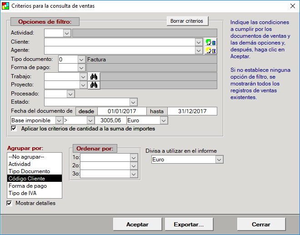
Task: Expand the Forma de pago dropdown
Action: (82, 68)
